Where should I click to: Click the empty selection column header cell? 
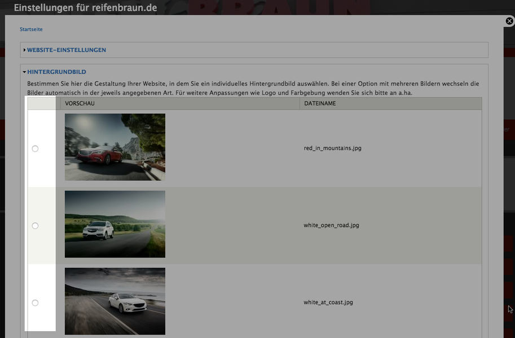(x=43, y=104)
